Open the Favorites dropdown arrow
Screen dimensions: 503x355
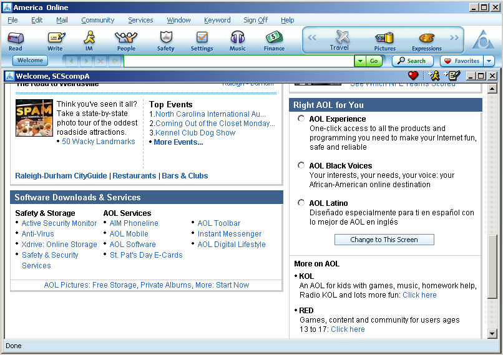[x=489, y=61]
